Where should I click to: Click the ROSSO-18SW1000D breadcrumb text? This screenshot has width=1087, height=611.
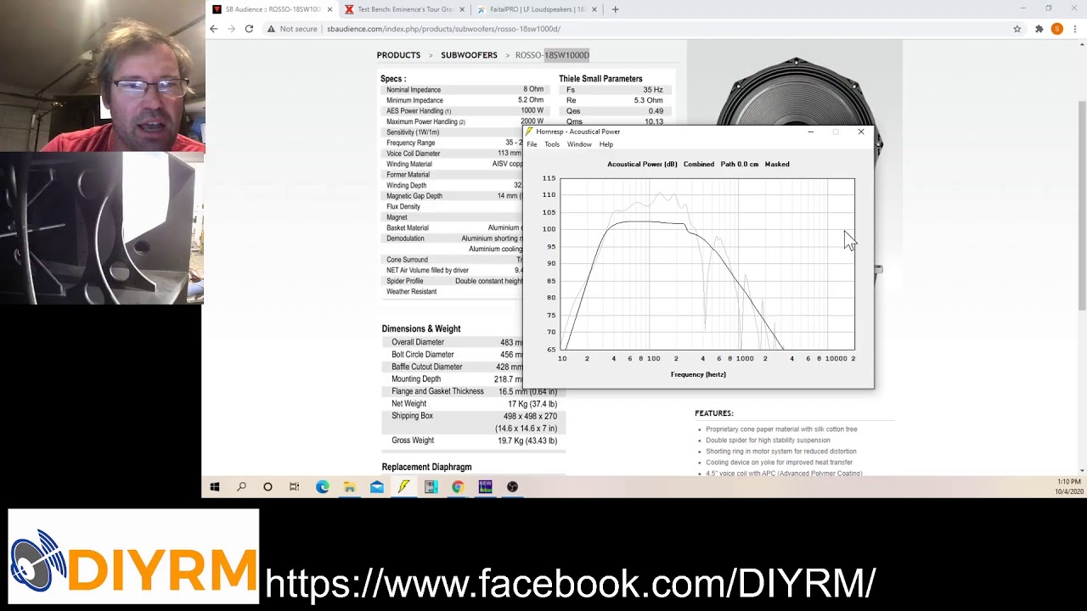click(552, 55)
